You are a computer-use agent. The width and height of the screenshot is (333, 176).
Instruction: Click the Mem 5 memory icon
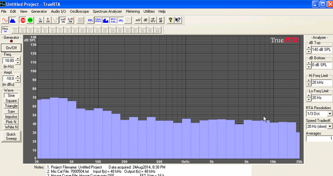(x=45, y=30)
